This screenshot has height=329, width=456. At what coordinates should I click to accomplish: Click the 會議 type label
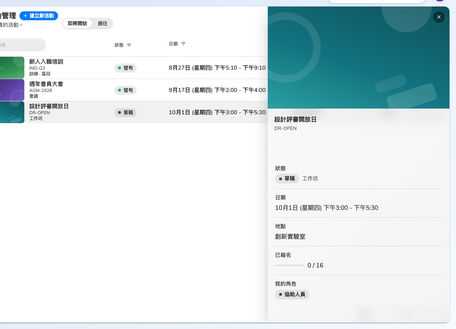click(33, 96)
